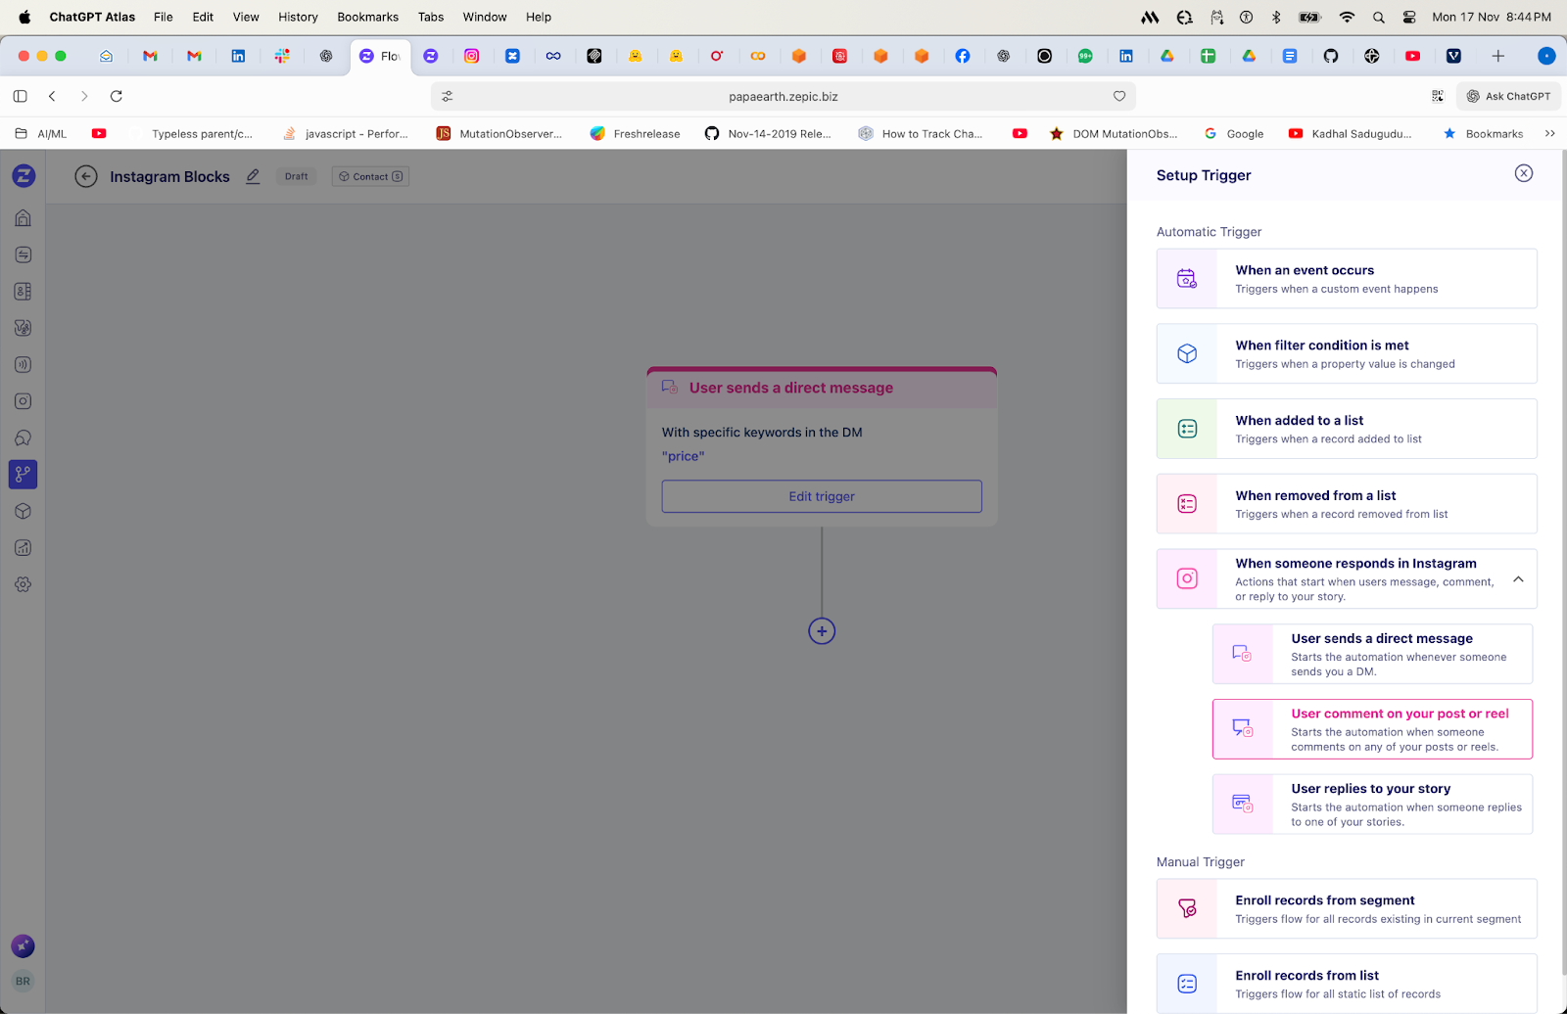Open the cube icon in the left sidebar

(x=24, y=511)
